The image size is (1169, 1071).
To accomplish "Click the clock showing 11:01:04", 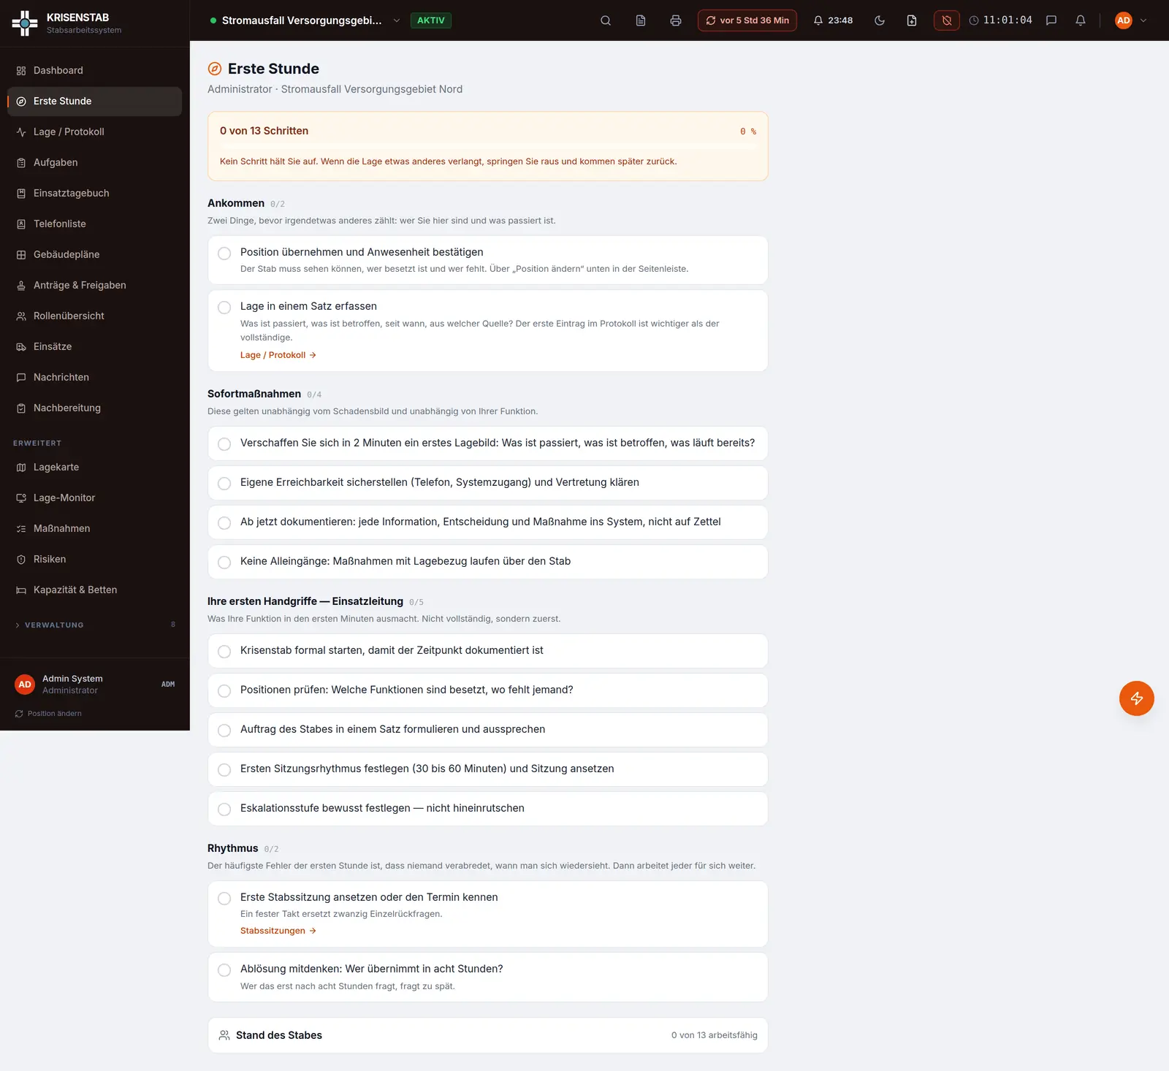I will pos(1000,20).
